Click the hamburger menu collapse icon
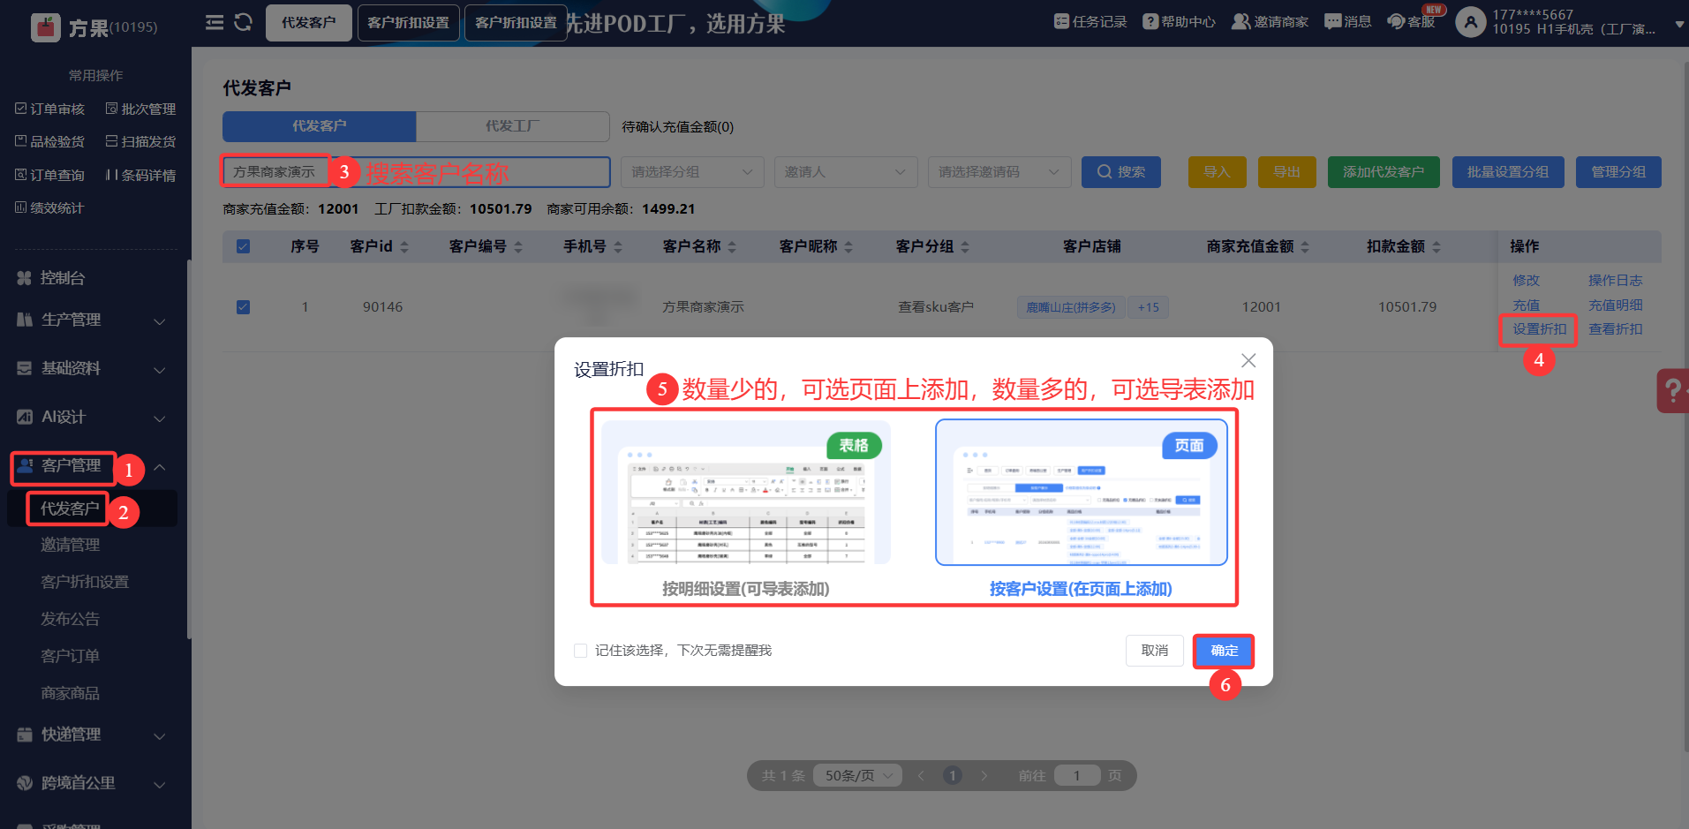Viewport: 1689px width, 829px height. [214, 23]
